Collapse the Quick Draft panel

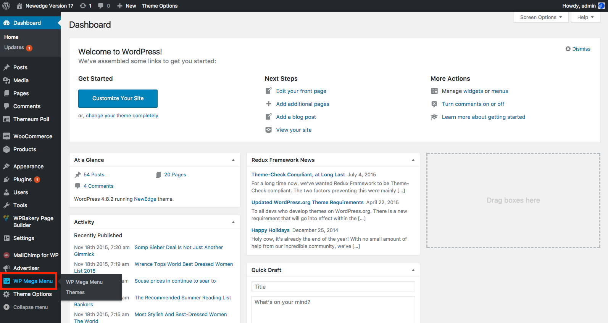pos(413,270)
